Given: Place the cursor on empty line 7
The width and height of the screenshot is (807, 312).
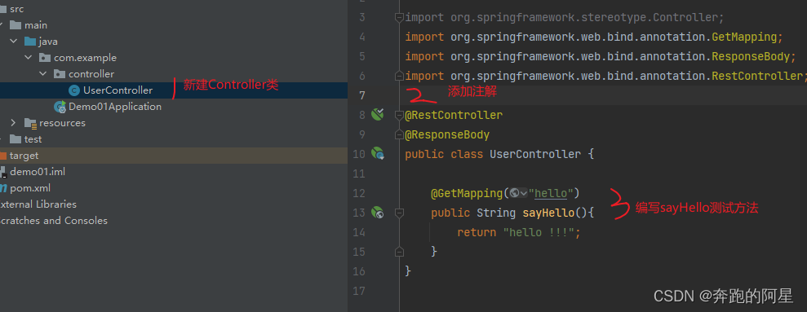Looking at the screenshot, I should [603, 95].
